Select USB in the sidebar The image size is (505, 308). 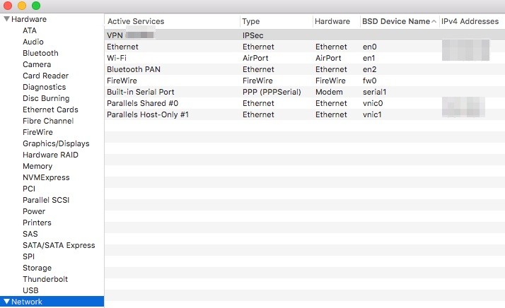click(30, 290)
